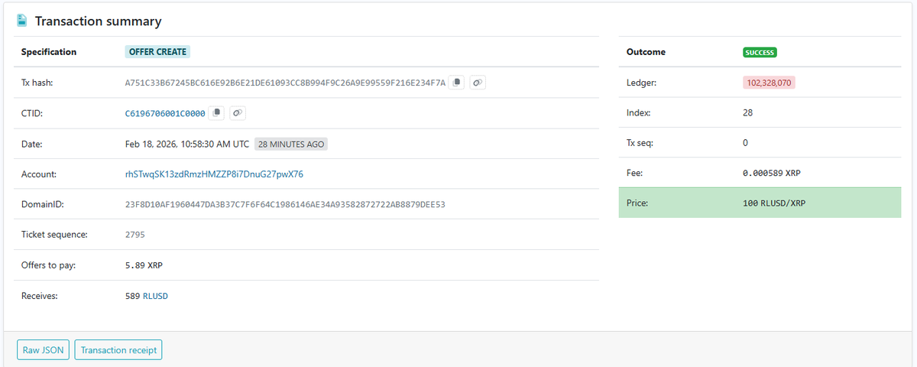The height and width of the screenshot is (367, 917).
Task: Open account rhSTwqSK13zdRmzHMZZP8i7DnuG27pwX76
Action: click(214, 174)
